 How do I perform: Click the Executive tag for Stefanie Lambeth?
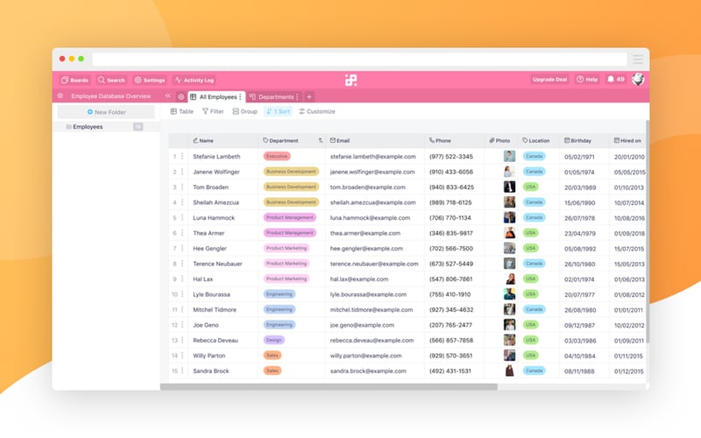(x=277, y=157)
